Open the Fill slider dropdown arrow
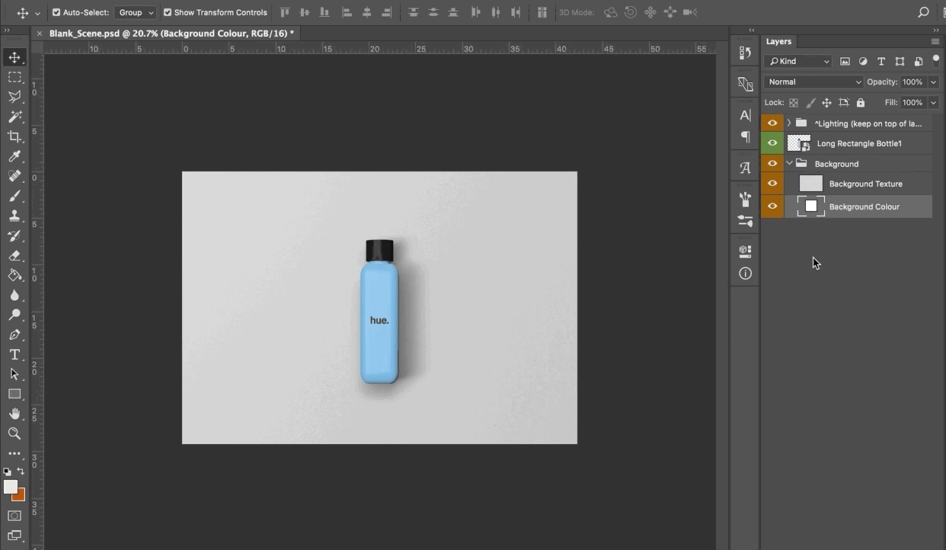This screenshot has height=550, width=946. (x=933, y=103)
